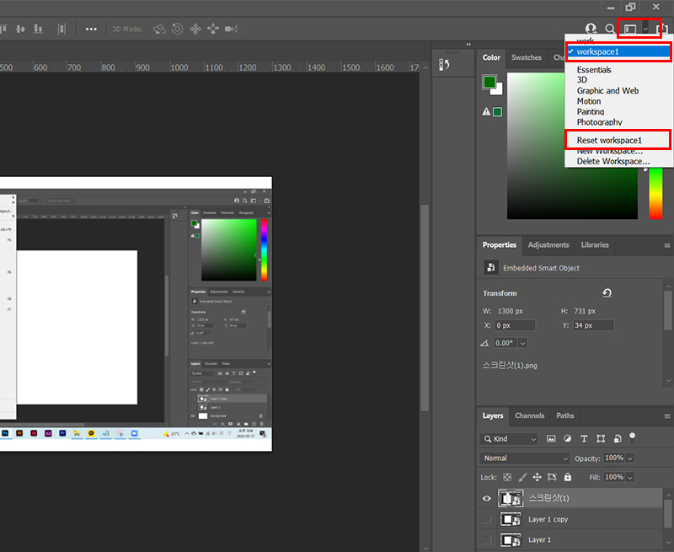The image size is (674, 552).
Task: Filter layers by type layers icon
Action: tap(584, 438)
